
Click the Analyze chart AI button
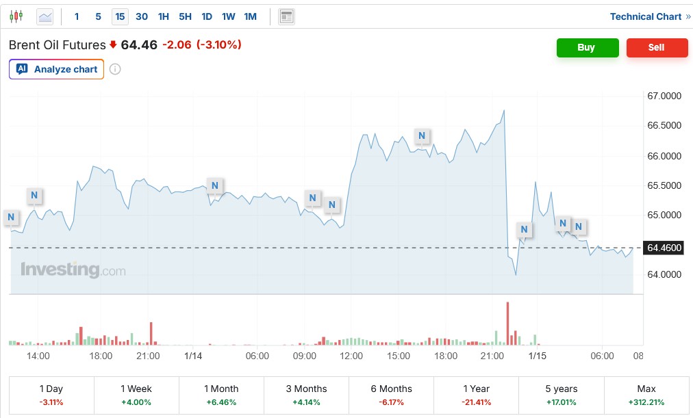coord(57,69)
